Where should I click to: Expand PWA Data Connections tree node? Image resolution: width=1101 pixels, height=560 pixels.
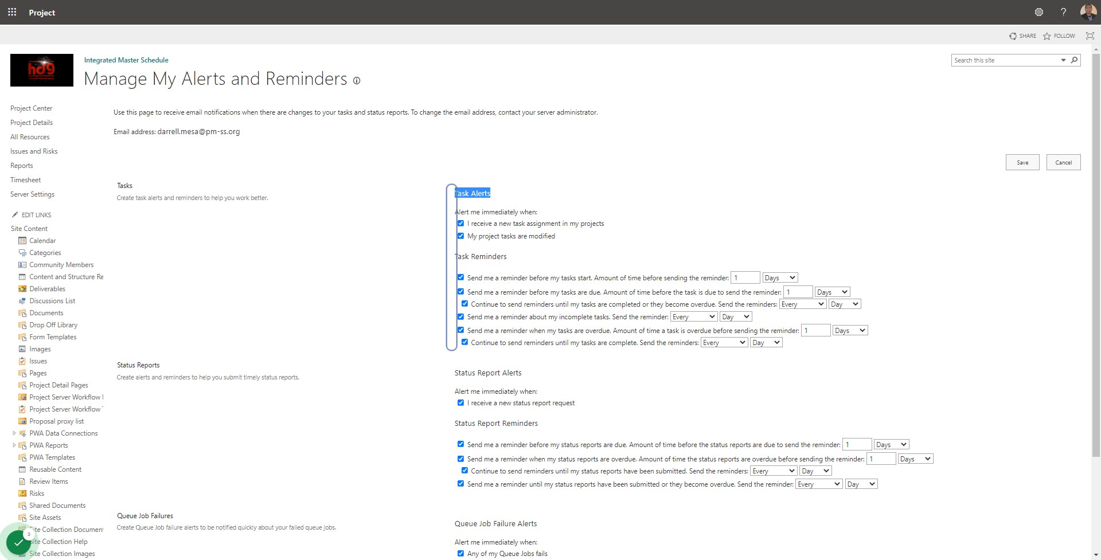tap(14, 433)
